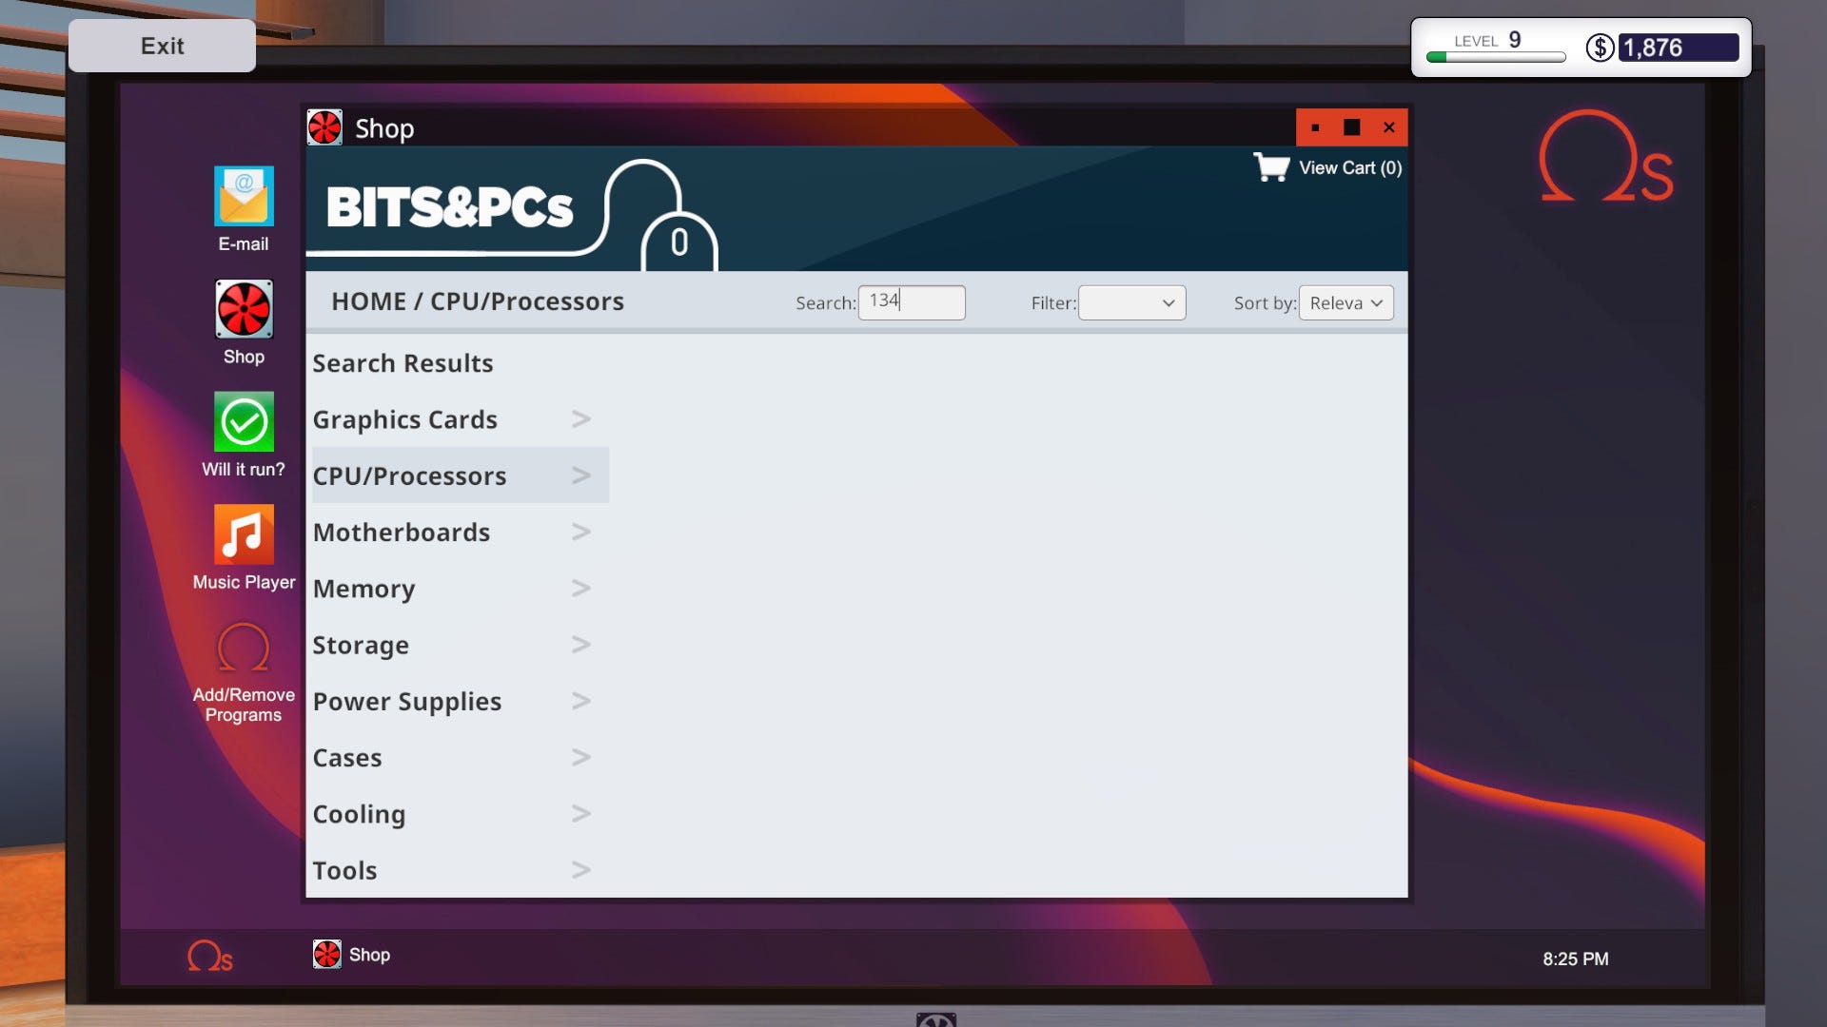The image size is (1827, 1027).
Task: Expand the Storage arrow
Action: (581, 645)
